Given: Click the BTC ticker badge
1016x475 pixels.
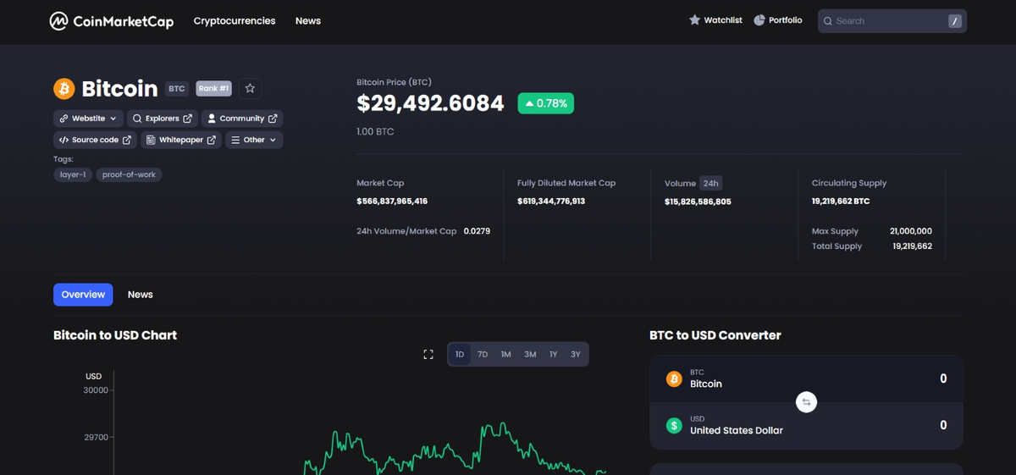Looking at the screenshot, I should point(177,88).
